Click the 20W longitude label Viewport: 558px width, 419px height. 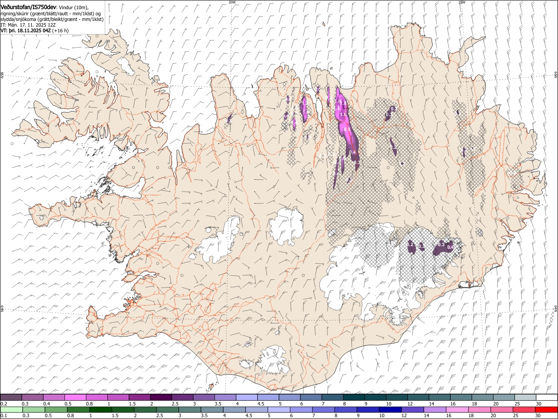[x=232, y=2]
